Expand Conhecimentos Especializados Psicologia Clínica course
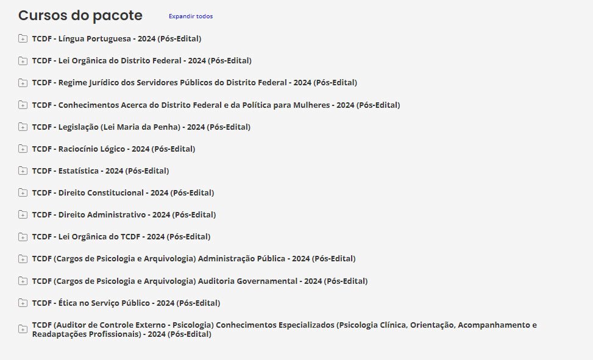This screenshot has height=360, width=593. coord(284,330)
